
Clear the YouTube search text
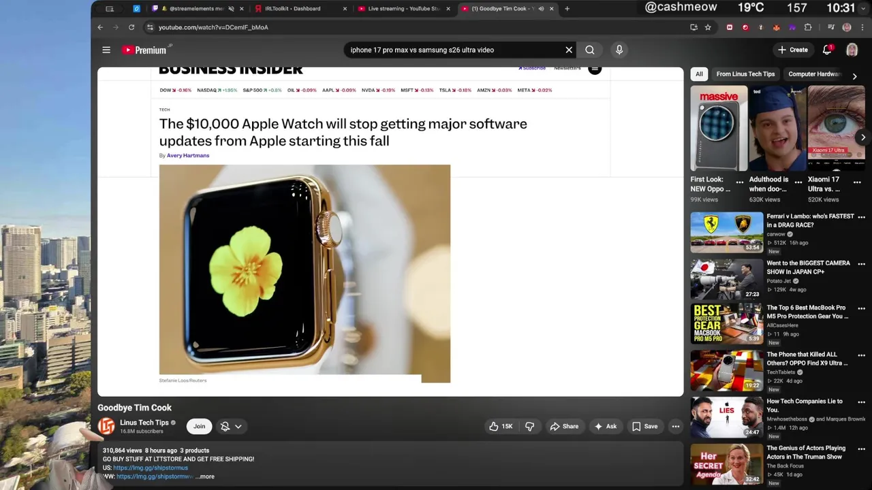tap(569, 50)
